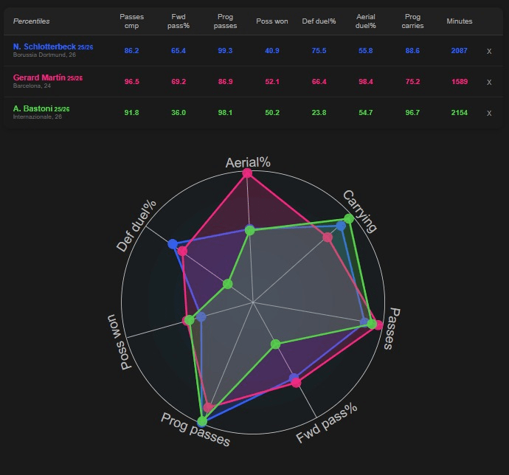Click the Percentiles header label
This screenshot has width=509, height=475.
coord(31,21)
